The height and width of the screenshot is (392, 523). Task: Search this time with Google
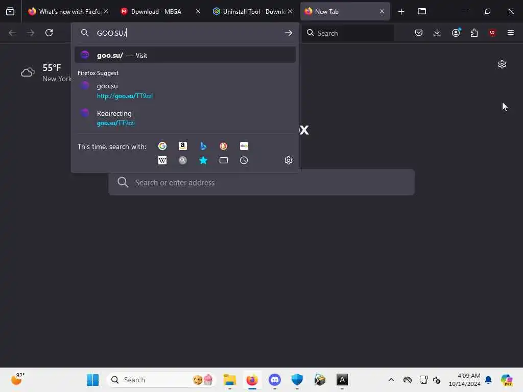tap(162, 146)
